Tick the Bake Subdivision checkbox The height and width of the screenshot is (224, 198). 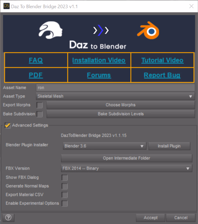pyautogui.click(x=40, y=114)
